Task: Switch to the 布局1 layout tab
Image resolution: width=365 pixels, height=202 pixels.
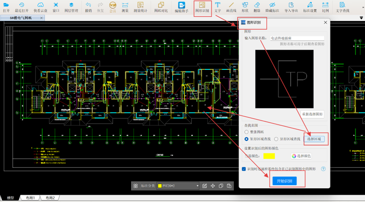Action: coord(31,198)
